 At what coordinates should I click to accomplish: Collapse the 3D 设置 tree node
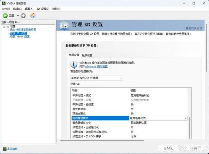point(4,27)
